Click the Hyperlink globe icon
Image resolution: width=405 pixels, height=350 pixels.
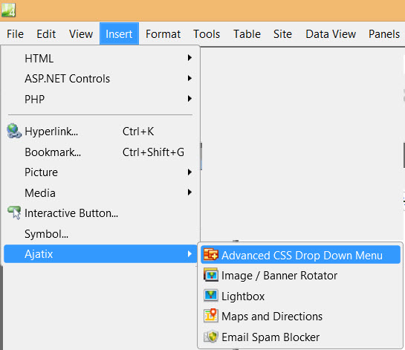click(14, 131)
